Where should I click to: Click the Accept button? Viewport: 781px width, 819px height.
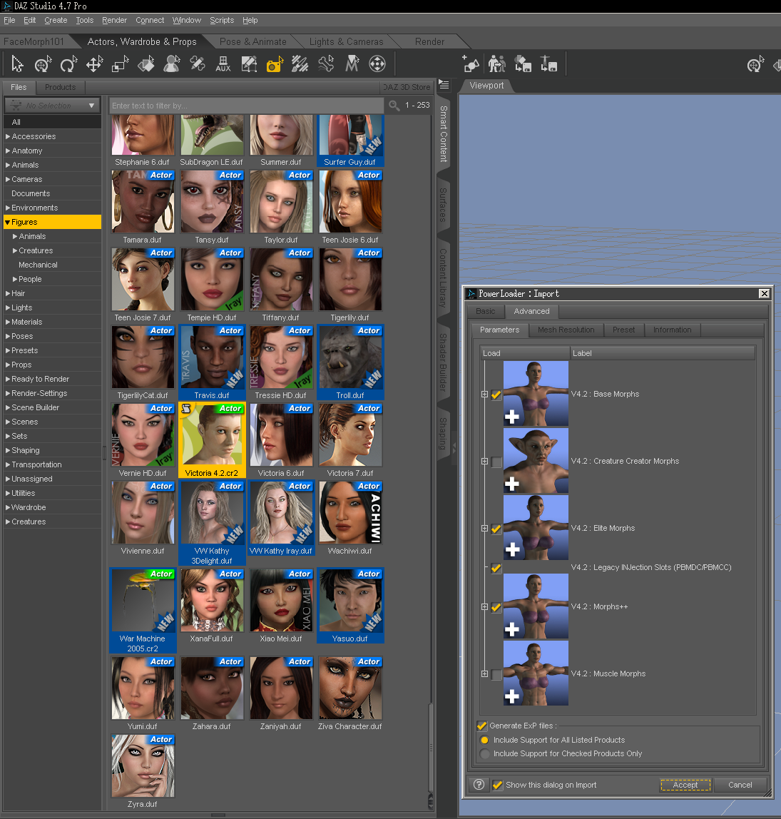[685, 785]
